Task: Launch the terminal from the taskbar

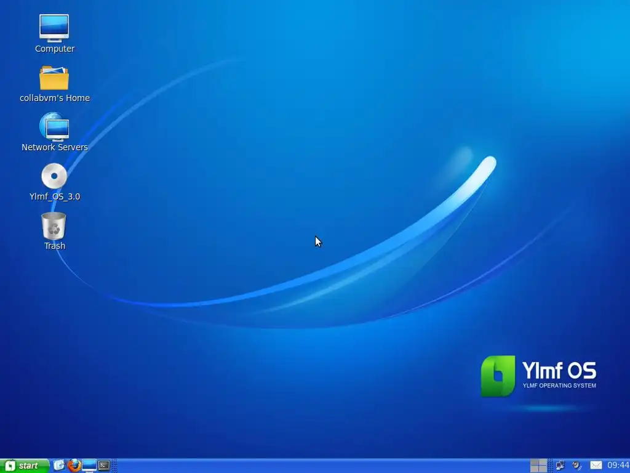Action: point(104,466)
